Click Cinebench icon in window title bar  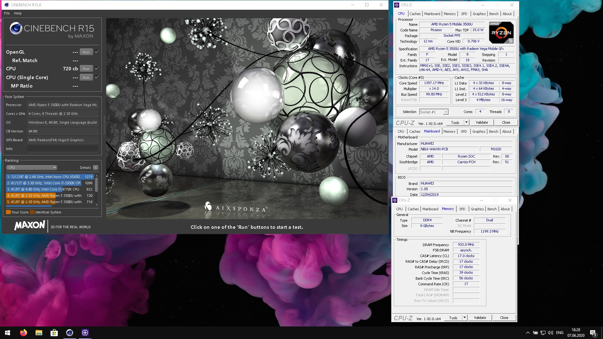[7, 5]
